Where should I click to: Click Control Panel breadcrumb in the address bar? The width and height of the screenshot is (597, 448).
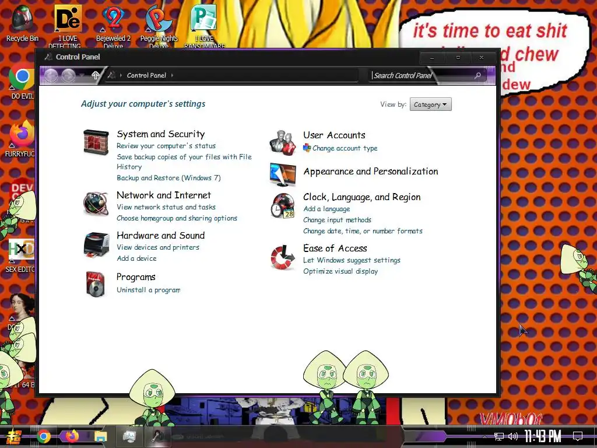146,75
